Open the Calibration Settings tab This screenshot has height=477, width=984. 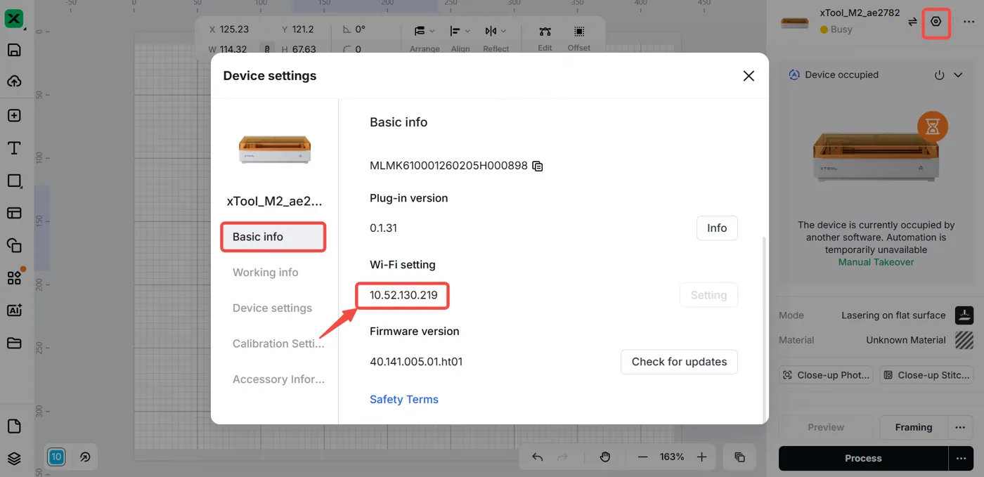[x=279, y=344]
